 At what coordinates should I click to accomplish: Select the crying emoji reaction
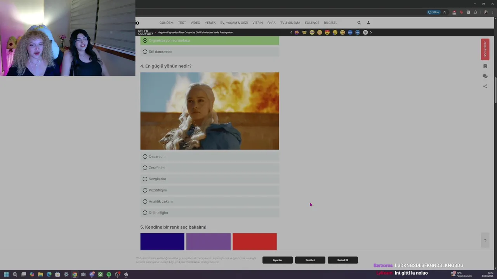click(335, 33)
